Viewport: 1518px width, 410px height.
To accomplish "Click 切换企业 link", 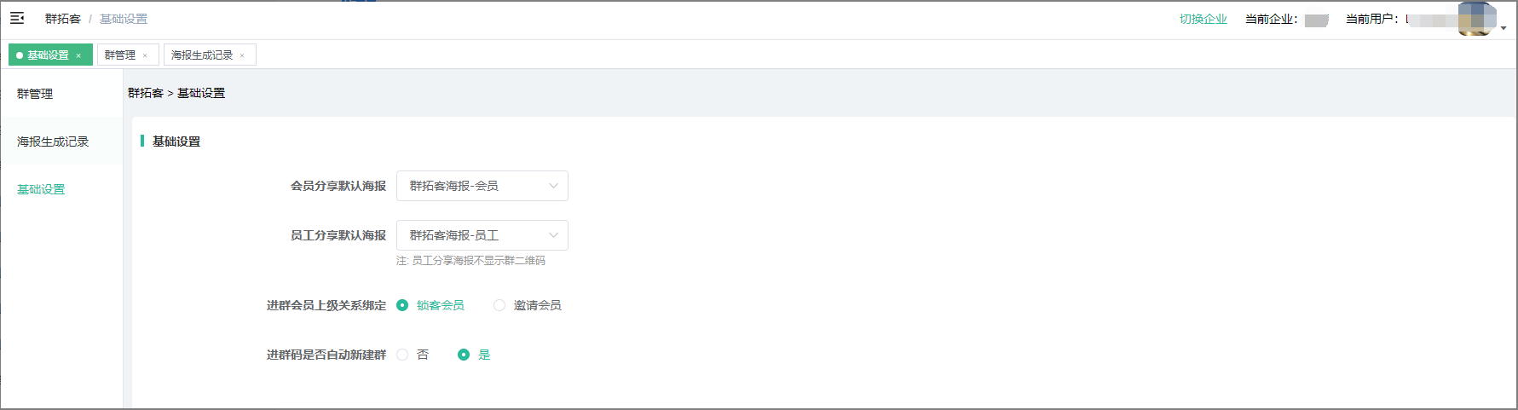I will point(1203,19).
